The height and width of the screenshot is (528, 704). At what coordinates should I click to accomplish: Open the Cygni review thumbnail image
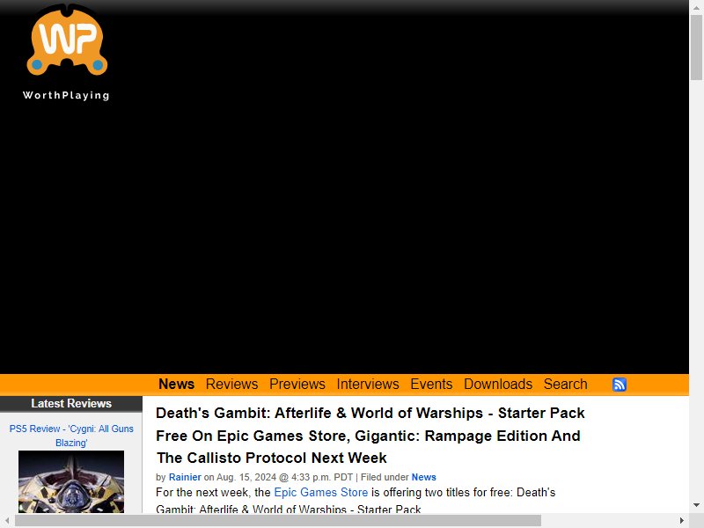(x=71, y=481)
